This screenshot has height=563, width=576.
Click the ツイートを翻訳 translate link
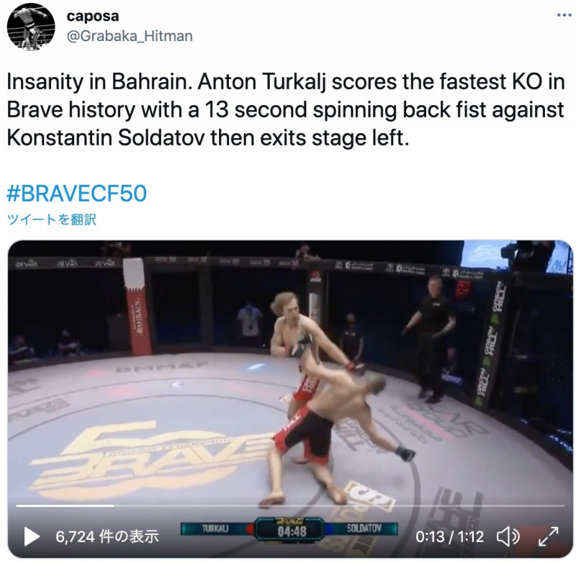(x=51, y=220)
